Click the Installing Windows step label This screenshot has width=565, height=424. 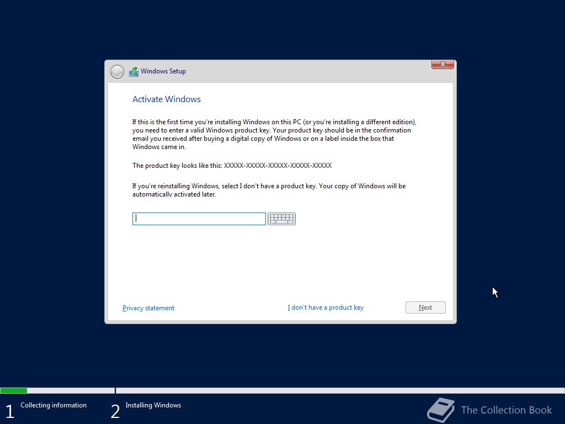[x=153, y=405]
